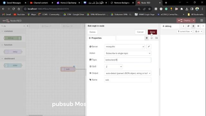This screenshot has height=116, width=206.
Task: Switch to Saved Messages browser tab
Action: (x=14, y=3)
